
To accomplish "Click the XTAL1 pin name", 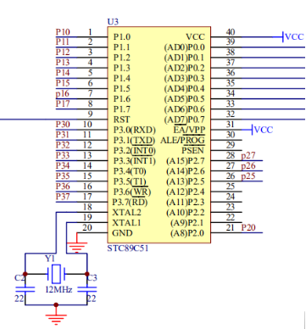I will (126, 223).
